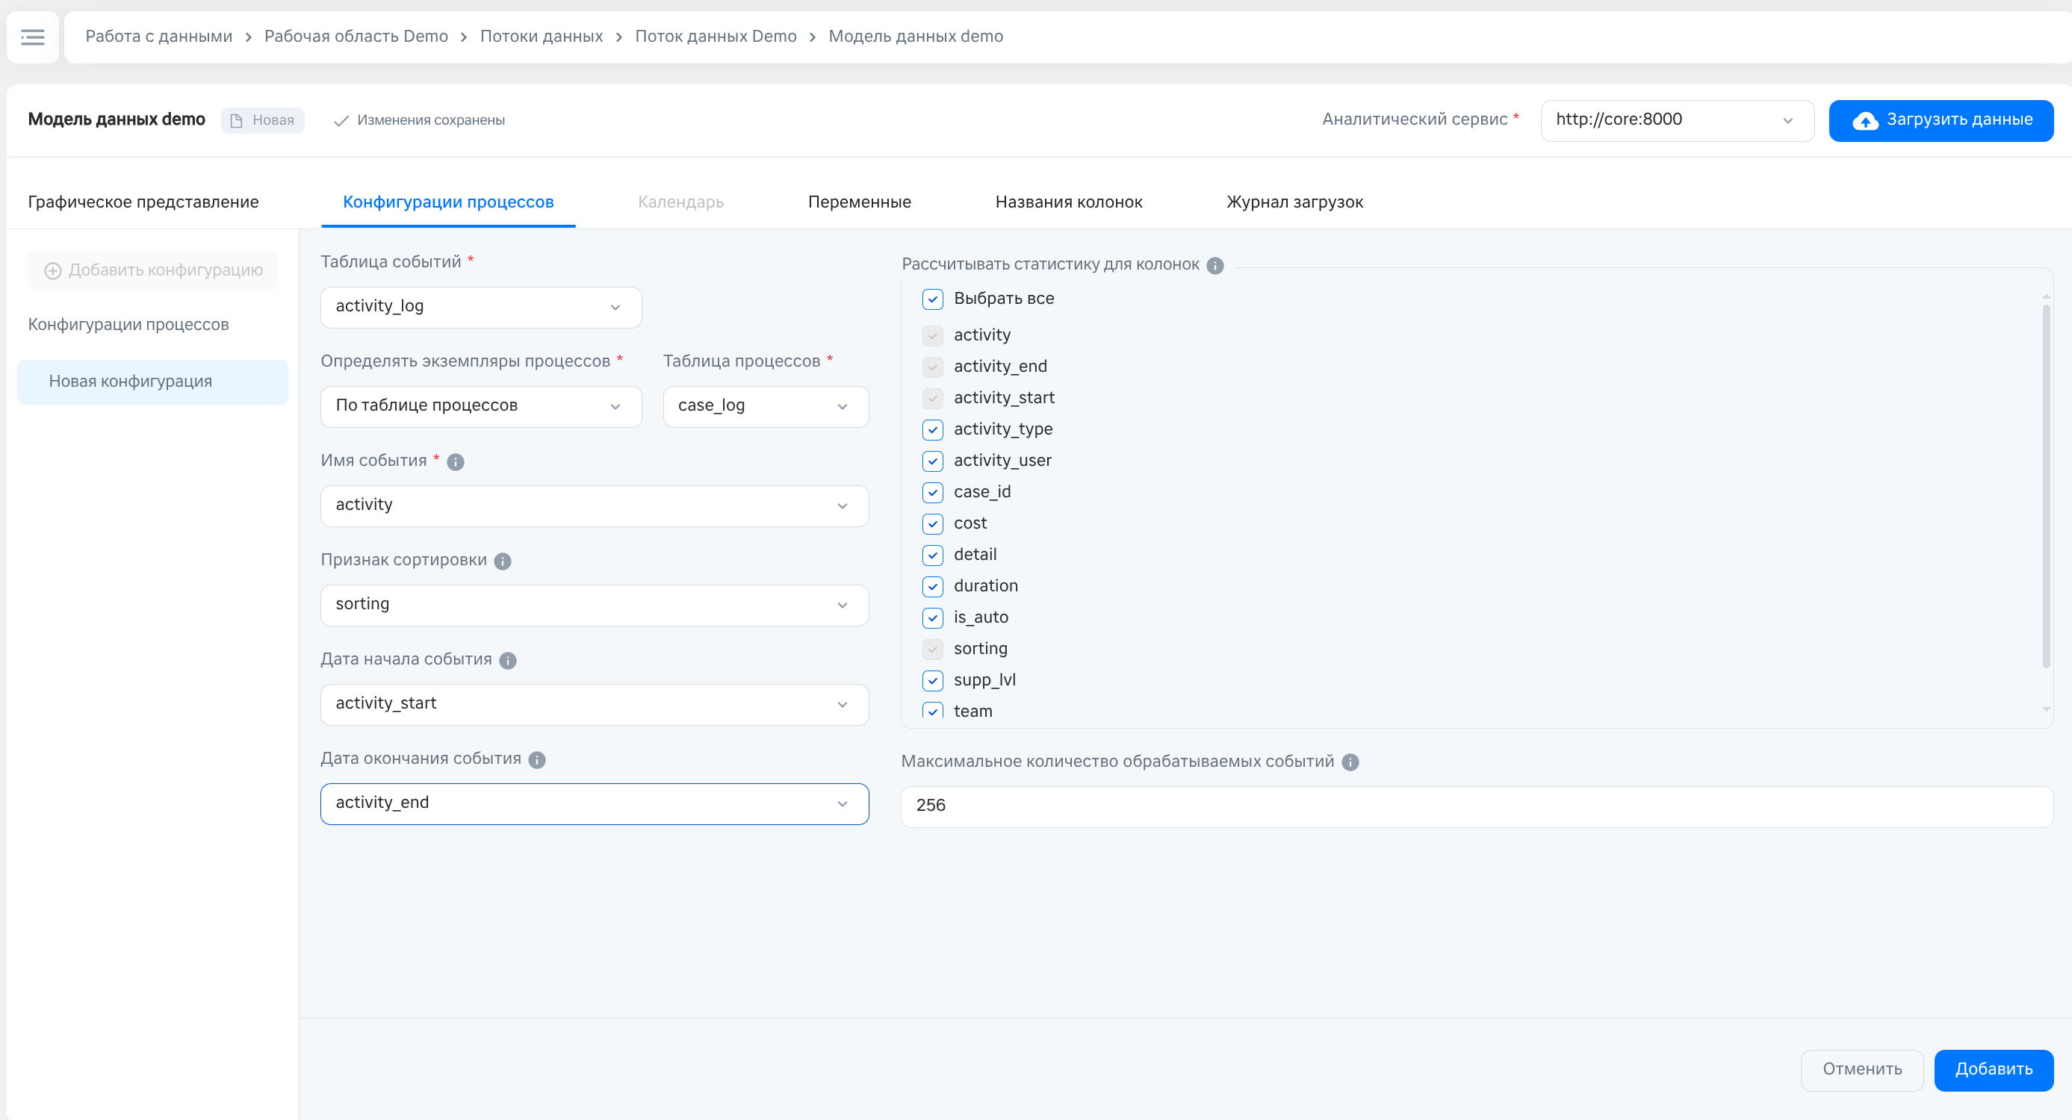Click the plus icon in Добавить конфигурацию
The image size is (2072, 1120).
(x=53, y=271)
